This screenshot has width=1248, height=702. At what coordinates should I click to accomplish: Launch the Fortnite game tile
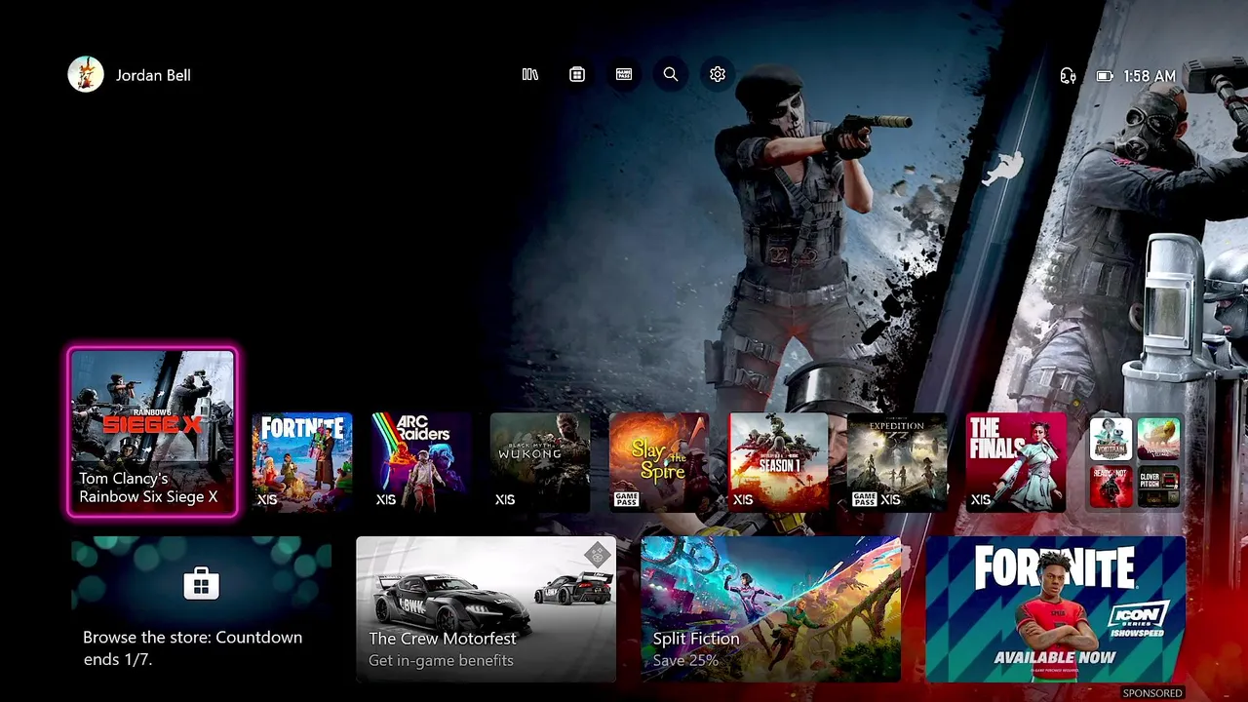[302, 462]
